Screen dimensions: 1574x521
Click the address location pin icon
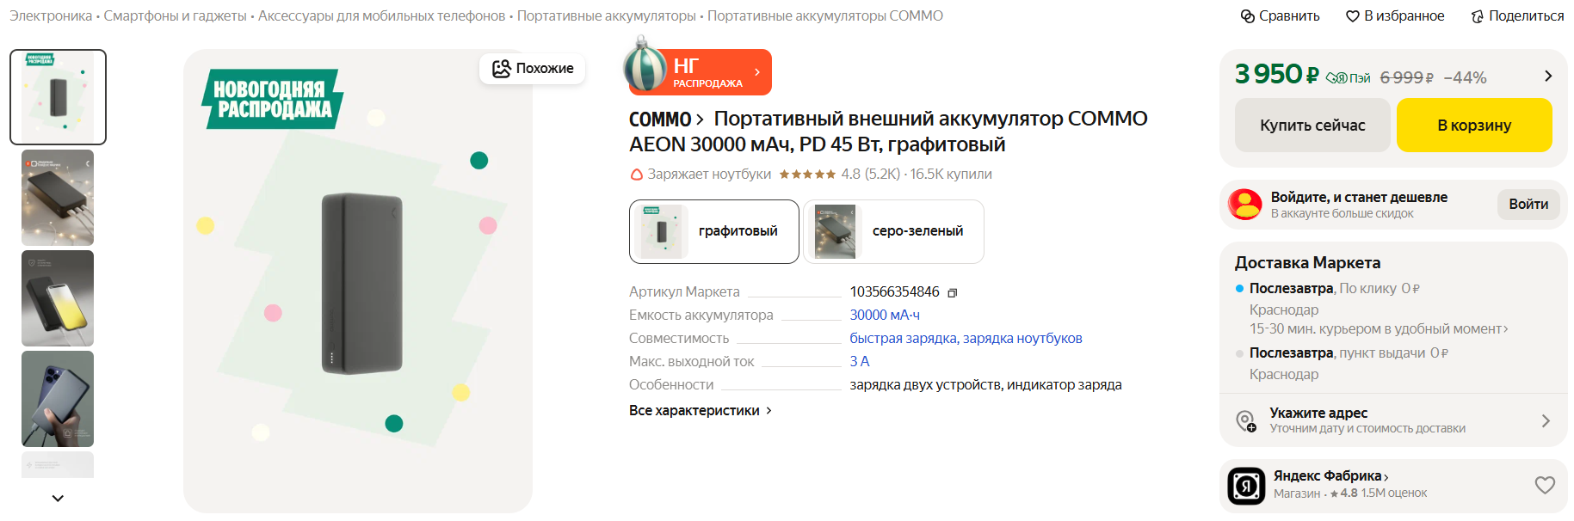point(1245,420)
